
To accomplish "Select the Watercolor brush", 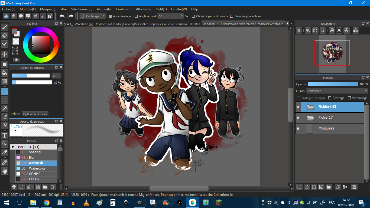I will coord(36,168).
